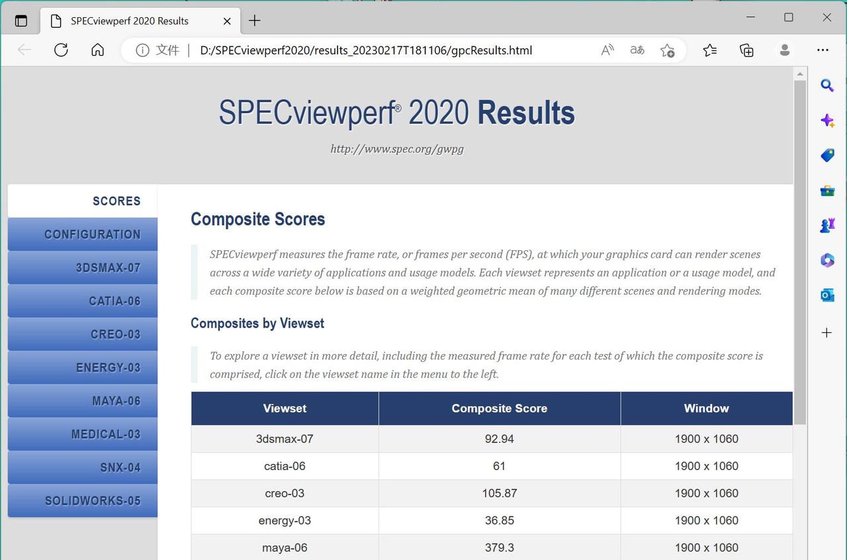Click the catia-06 score of 61
This screenshot has width=847, height=560.
point(500,466)
